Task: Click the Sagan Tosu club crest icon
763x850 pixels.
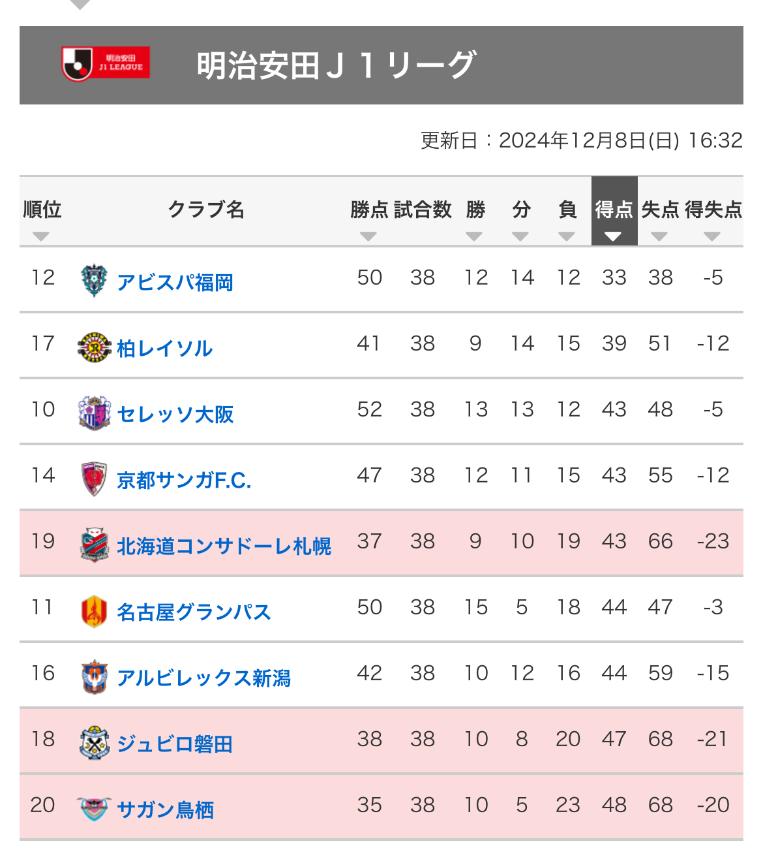Action: tap(94, 809)
